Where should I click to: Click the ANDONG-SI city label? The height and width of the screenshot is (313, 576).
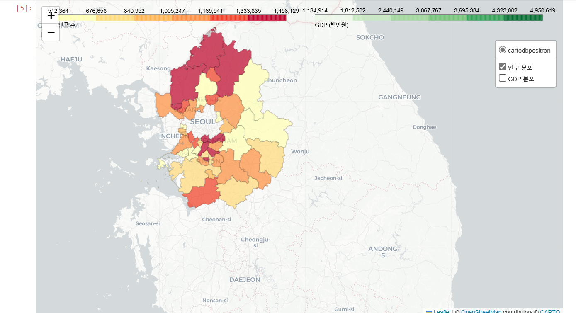tap(384, 252)
